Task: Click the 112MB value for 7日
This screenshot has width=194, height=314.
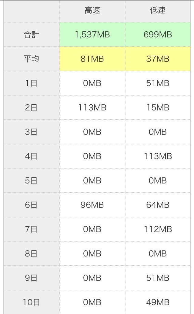Action: pyautogui.click(x=158, y=229)
